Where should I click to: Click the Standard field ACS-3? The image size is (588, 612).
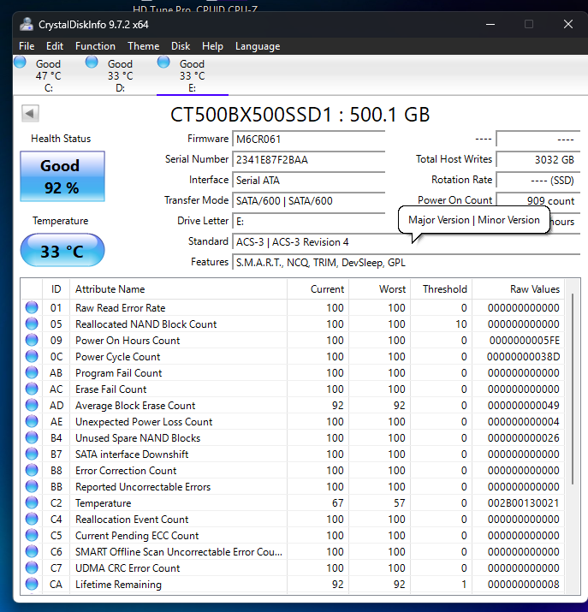click(x=406, y=242)
